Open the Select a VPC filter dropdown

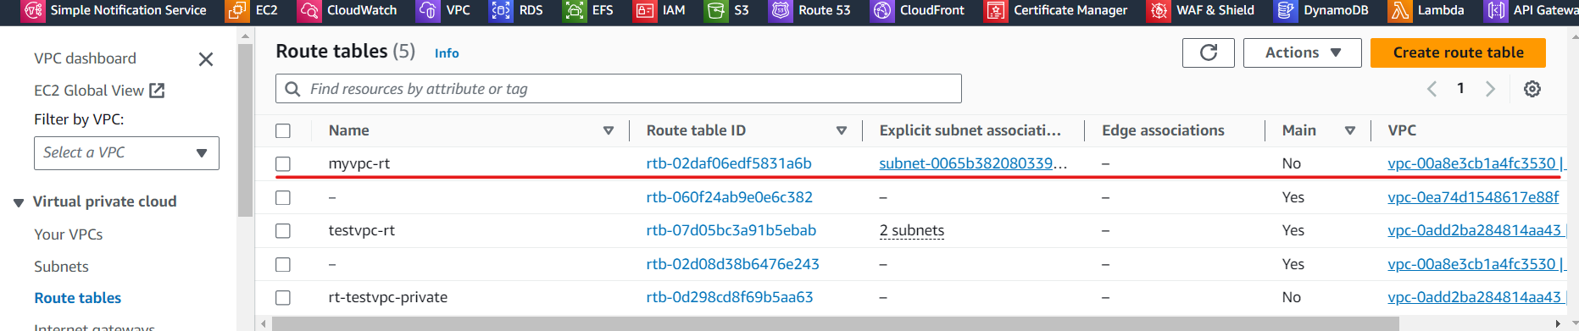click(x=126, y=153)
